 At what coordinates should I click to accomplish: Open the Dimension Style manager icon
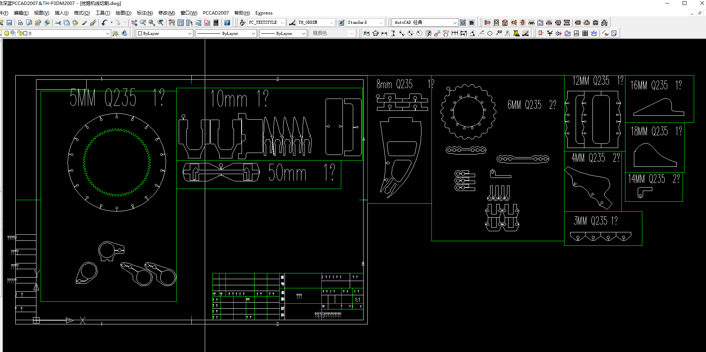(292, 23)
